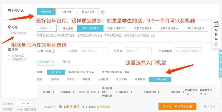222x112 pixels.
Task: Select 弹性裸金属服务器（神龙） architecture
Action: [x=116, y=72]
